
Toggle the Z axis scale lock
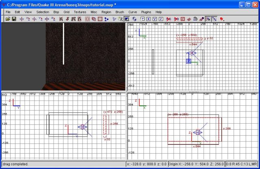[x=161, y=19]
